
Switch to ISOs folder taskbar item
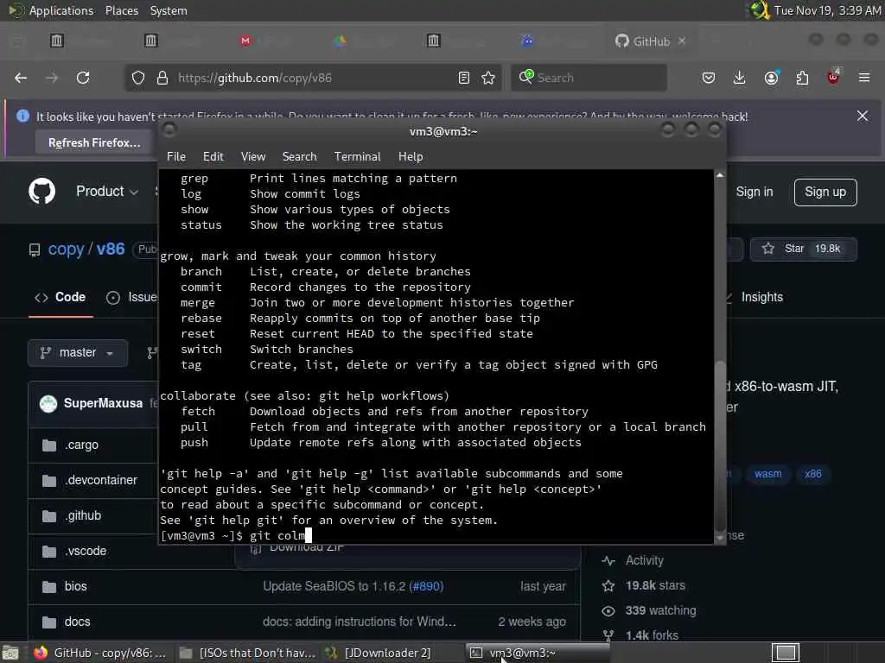[248, 653]
